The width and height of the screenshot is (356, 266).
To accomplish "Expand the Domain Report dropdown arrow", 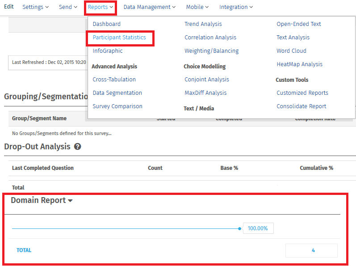I will pos(70,201).
